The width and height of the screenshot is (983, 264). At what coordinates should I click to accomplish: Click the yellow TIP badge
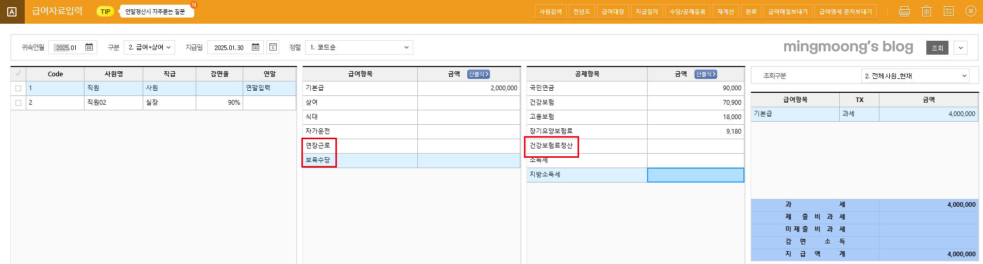tap(105, 11)
